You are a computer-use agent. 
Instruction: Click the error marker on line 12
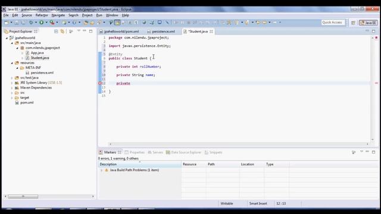pyautogui.click(x=100, y=83)
